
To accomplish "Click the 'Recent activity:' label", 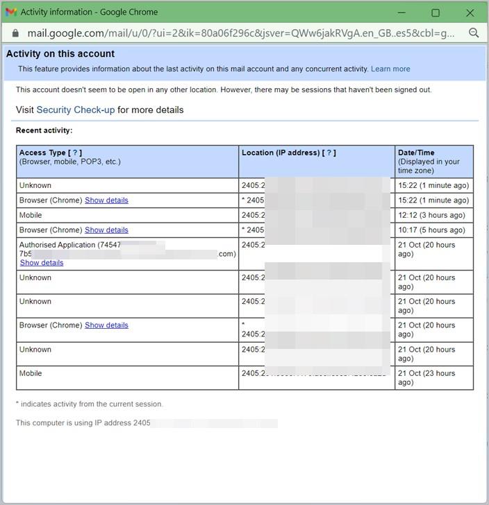I will coord(44,130).
